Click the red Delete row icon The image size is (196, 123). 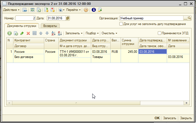pos(28,33)
